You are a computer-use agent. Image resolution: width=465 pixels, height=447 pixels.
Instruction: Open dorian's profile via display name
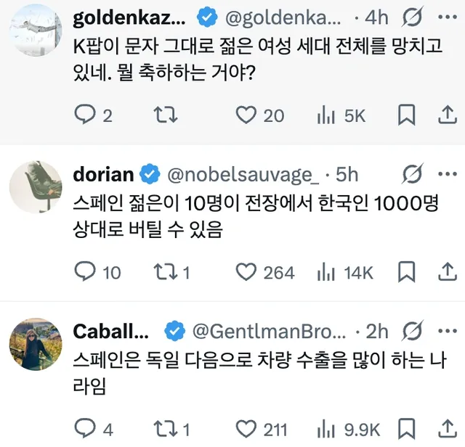click(104, 174)
